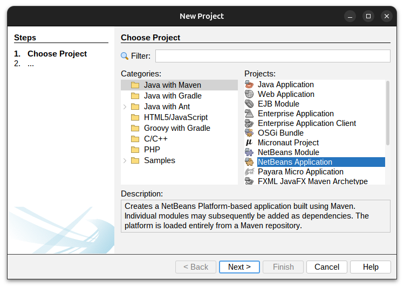Expand the Java with Ant category
Screen dimensions: 404x288
125,107
